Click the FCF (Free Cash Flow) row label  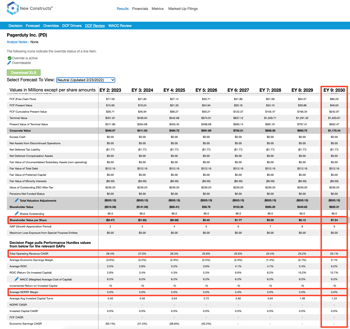point(23,99)
